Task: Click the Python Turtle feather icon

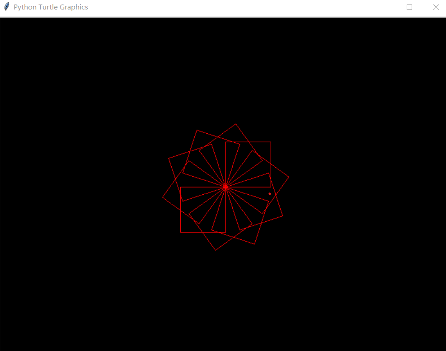Action: 6,7
